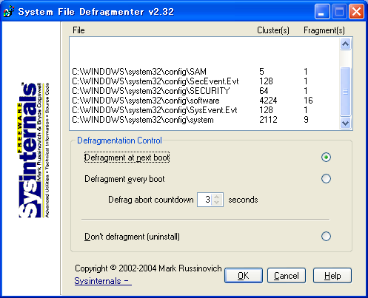The image size is (368, 298).
Task: Click the Sysinternals freeware logo banner
Action: (x=34, y=150)
